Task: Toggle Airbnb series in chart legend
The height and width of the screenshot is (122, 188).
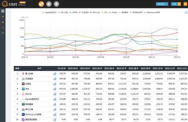Action: (113, 12)
